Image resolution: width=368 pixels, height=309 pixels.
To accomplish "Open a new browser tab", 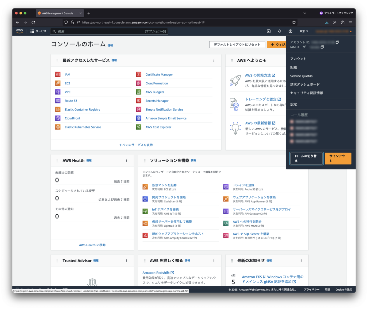I will pos(89,13).
